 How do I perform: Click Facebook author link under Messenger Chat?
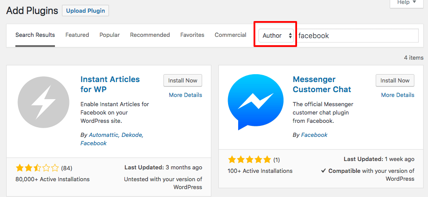pos(314,135)
